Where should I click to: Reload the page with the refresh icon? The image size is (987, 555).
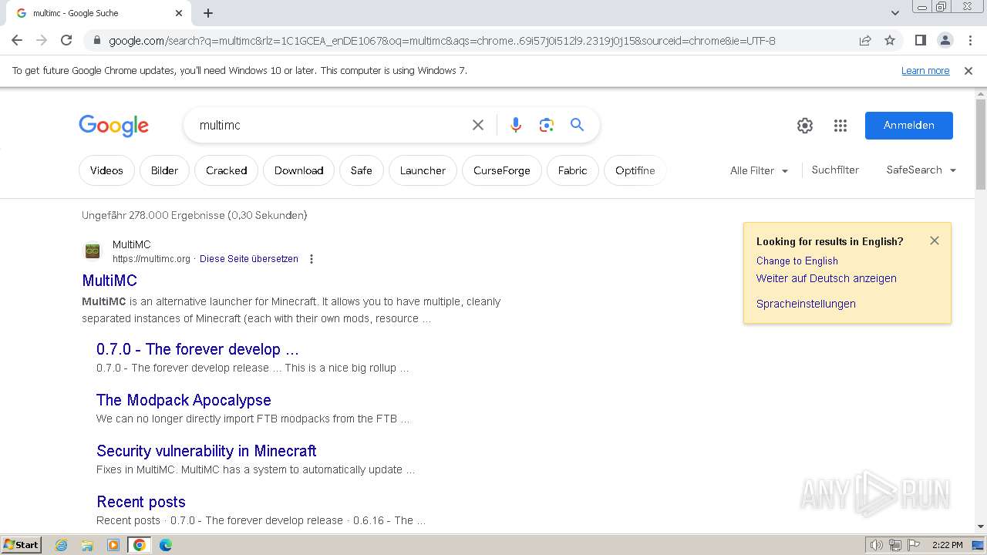66,40
